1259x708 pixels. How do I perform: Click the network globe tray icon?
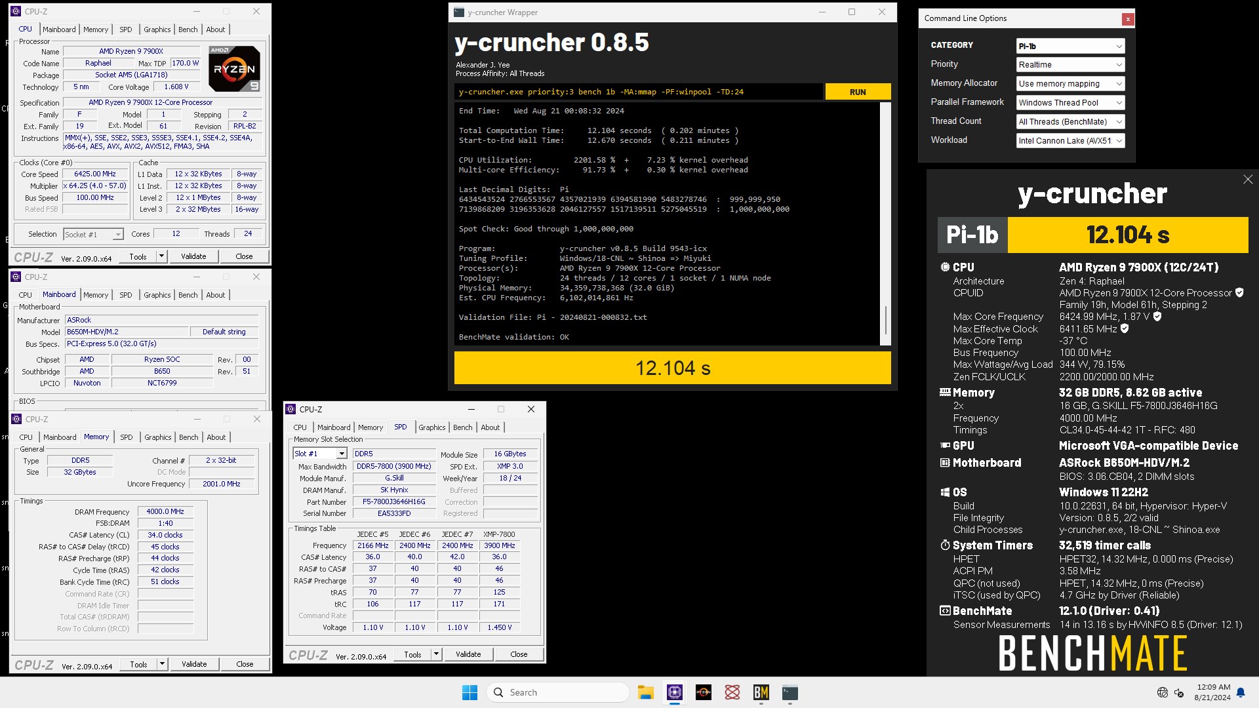(x=1163, y=692)
